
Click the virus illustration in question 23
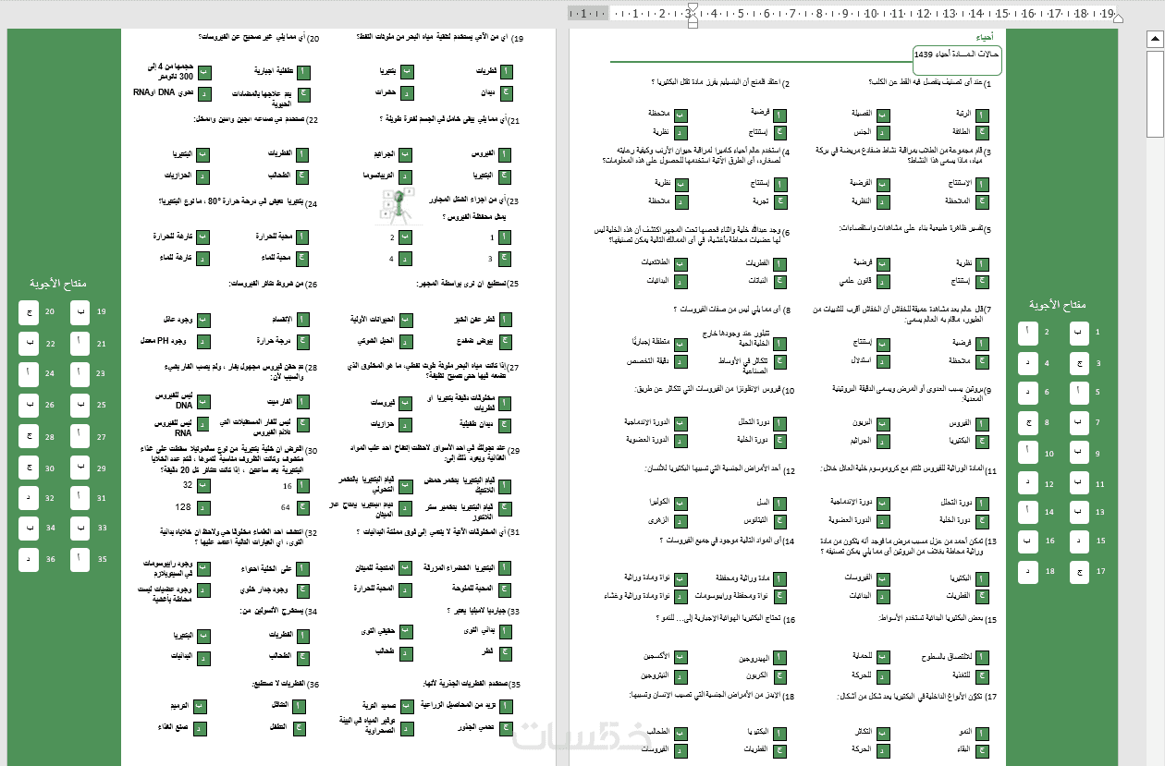click(x=398, y=207)
